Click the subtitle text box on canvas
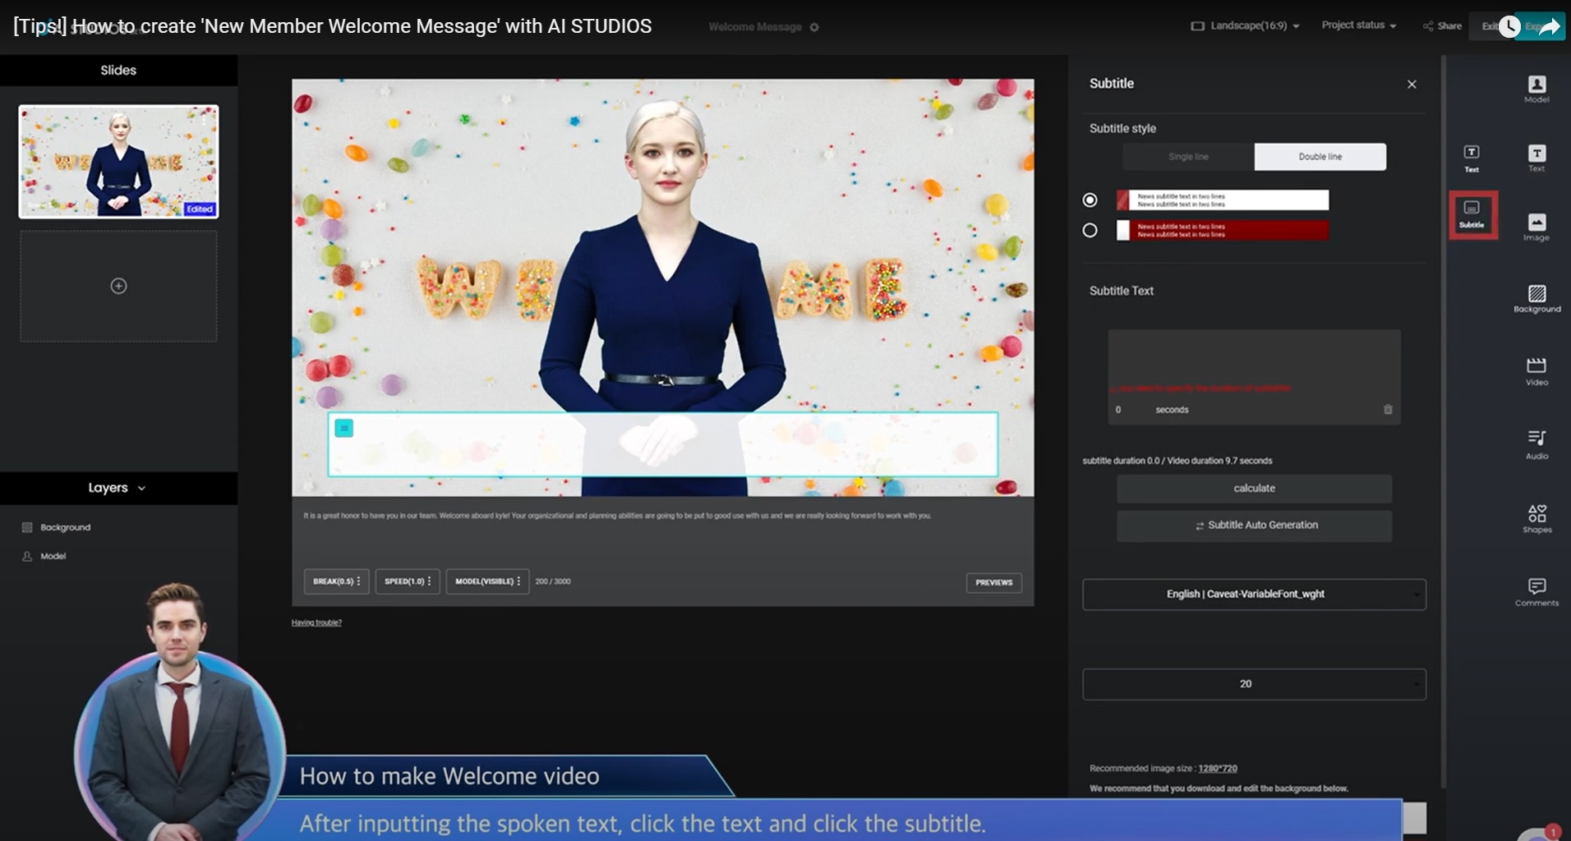 [662, 444]
